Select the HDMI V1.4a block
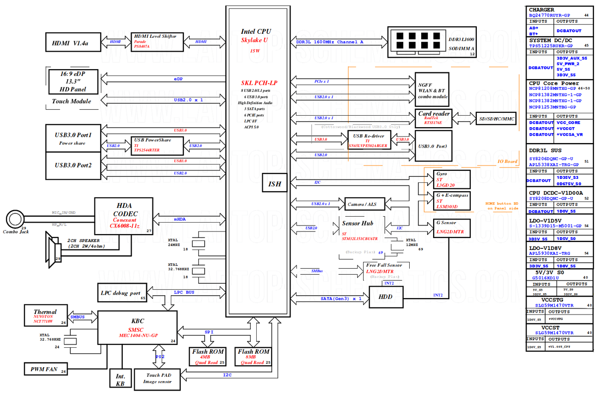Viewport: 596px width, 397px height. point(74,43)
